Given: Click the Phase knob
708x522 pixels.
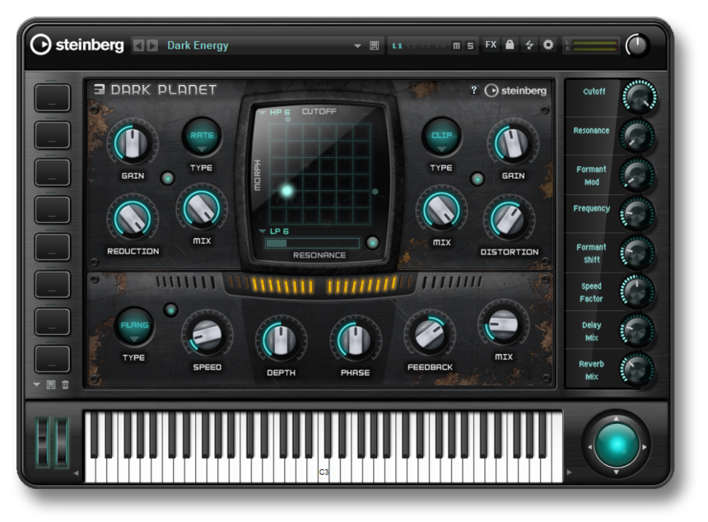Looking at the screenshot, I should pyautogui.click(x=356, y=340).
